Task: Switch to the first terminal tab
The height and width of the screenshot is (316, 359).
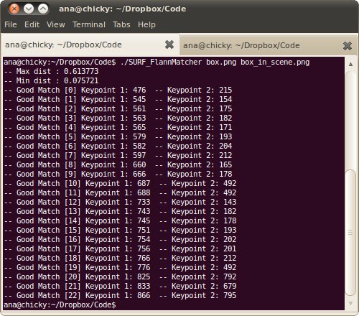Action: (x=90, y=45)
